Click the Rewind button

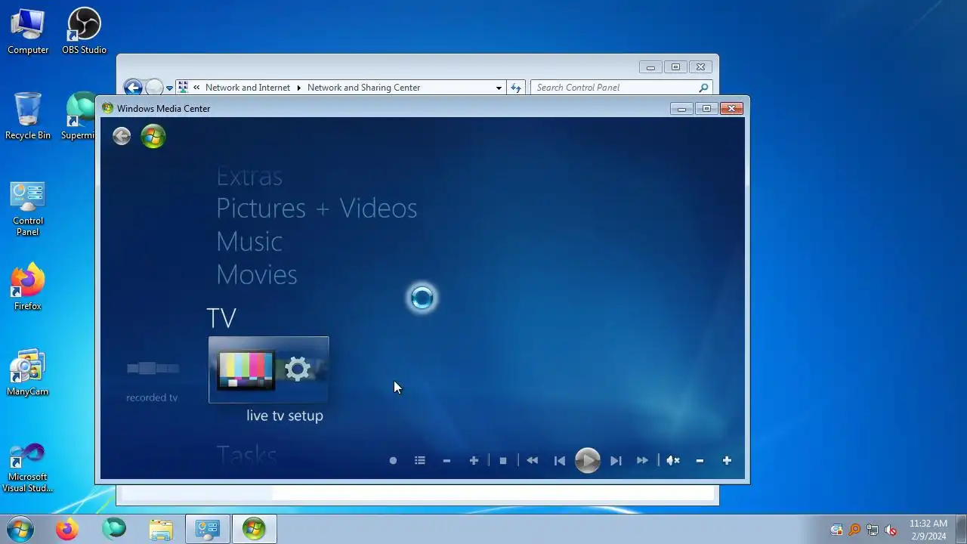click(532, 460)
